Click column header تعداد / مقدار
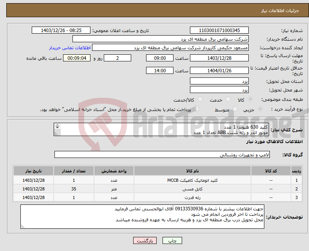 click(x=74, y=171)
